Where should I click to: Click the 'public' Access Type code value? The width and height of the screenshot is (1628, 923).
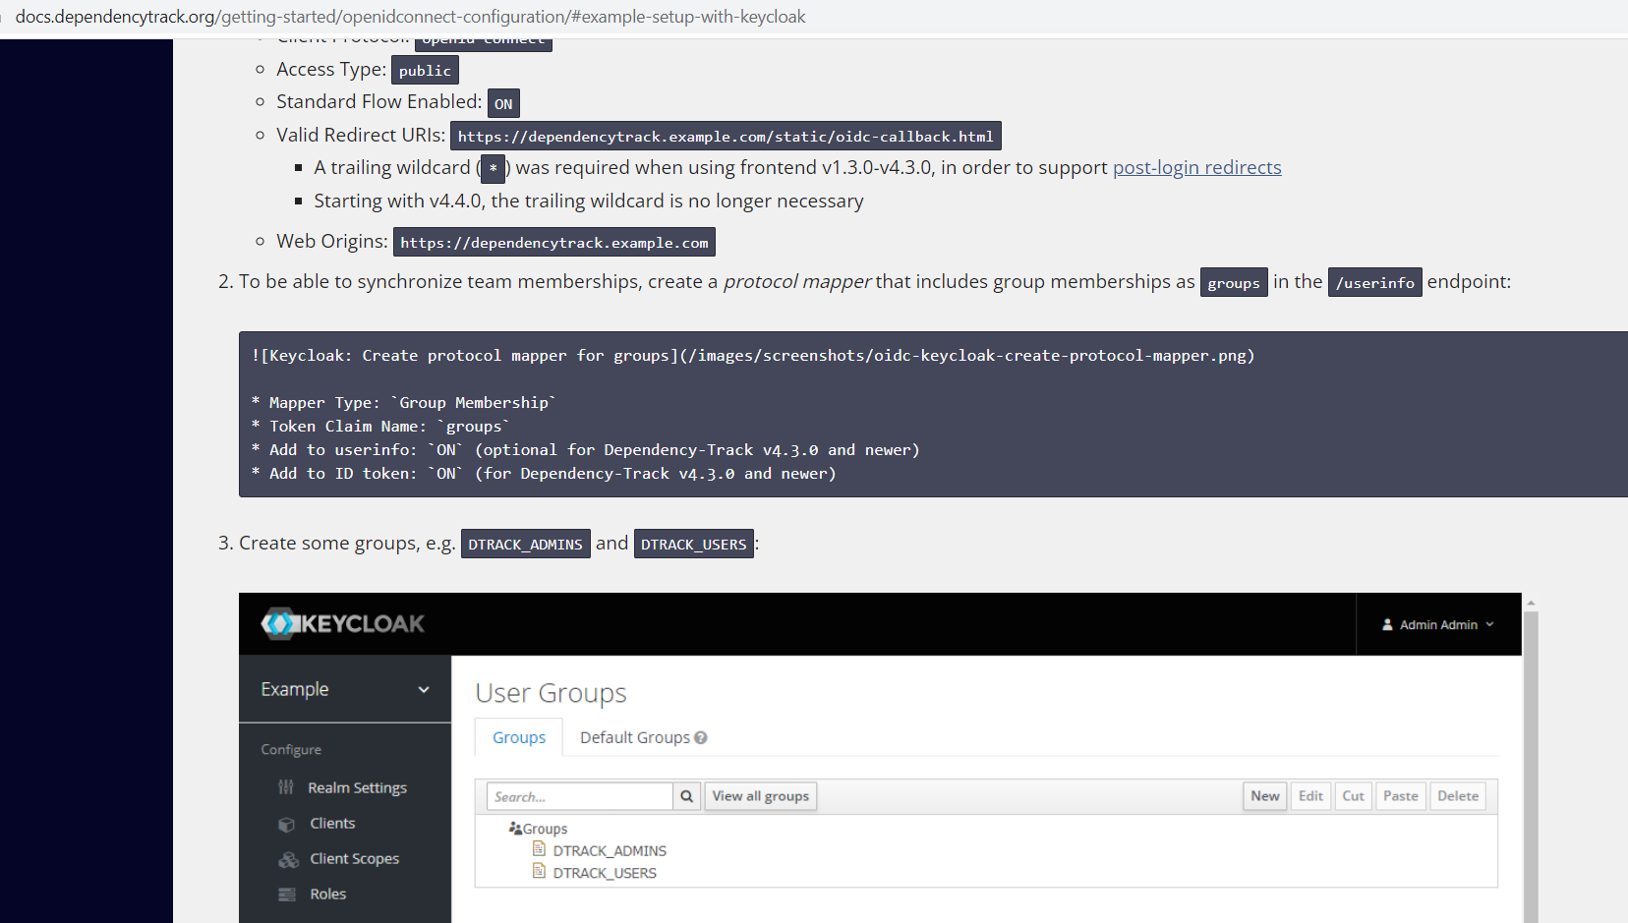pyautogui.click(x=425, y=70)
